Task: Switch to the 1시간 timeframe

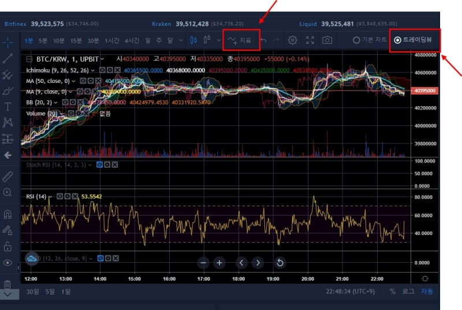Action: (112, 40)
